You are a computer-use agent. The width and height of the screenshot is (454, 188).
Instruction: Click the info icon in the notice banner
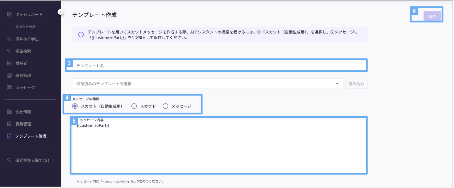[x=81, y=34]
